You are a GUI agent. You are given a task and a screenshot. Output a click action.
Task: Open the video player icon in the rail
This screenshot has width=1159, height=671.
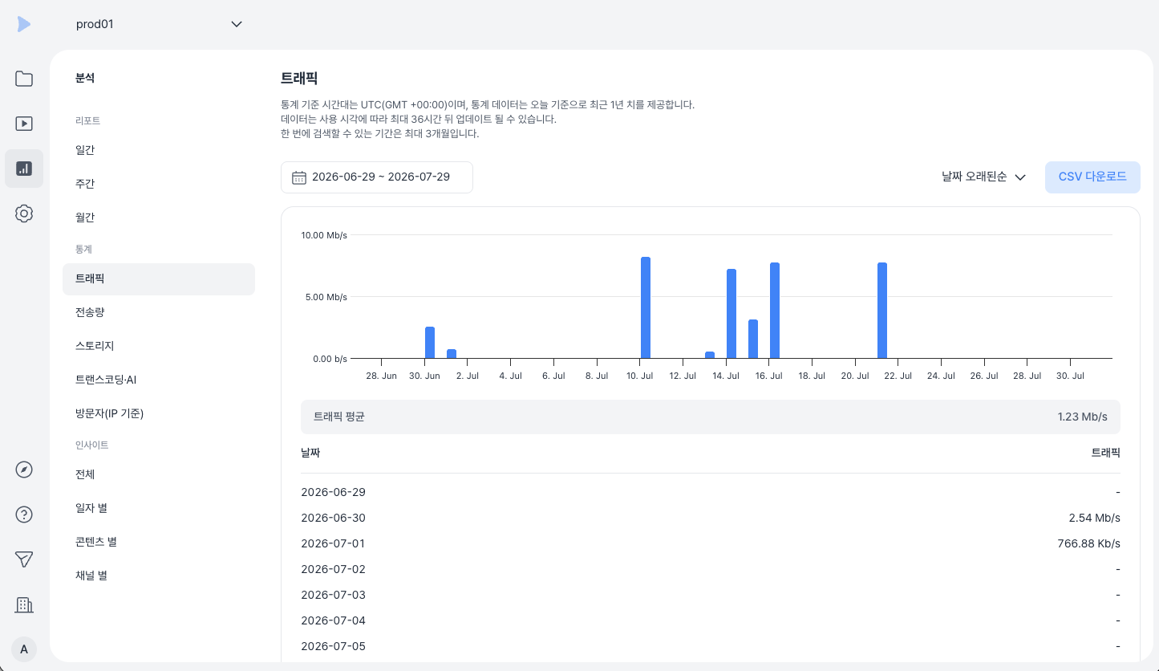coord(24,124)
